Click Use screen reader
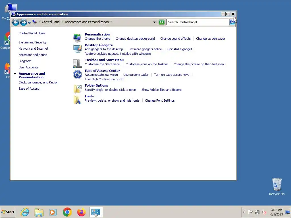This screenshot has height=218, width=291. (x=136, y=75)
